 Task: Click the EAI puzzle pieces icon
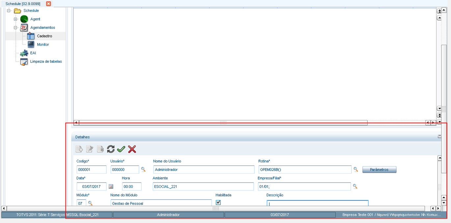click(x=24, y=53)
